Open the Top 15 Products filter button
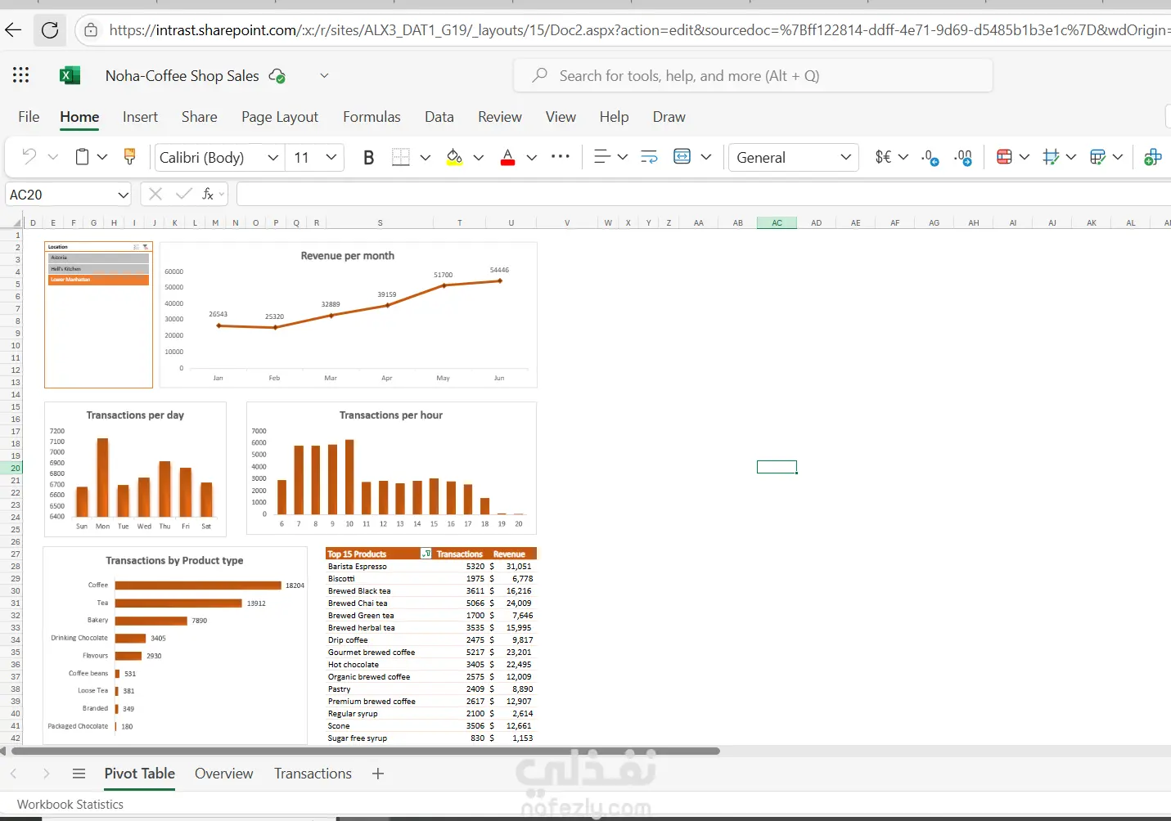 point(426,554)
